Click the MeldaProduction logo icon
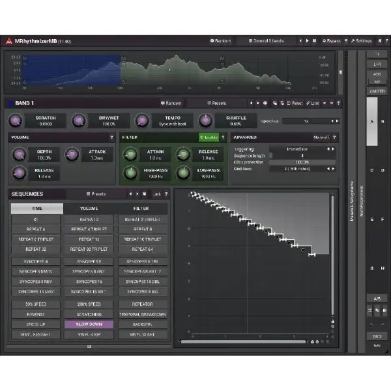Image resolution: width=391 pixels, height=391 pixels. (x=8, y=40)
